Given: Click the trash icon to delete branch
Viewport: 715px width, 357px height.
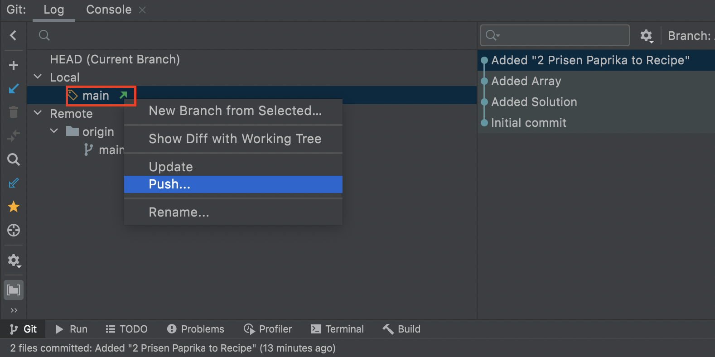Looking at the screenshot, I should tap(14, 112).
